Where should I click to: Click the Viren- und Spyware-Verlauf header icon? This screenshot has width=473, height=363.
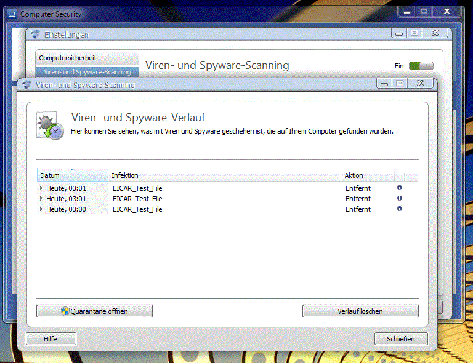(x=49, y=126)
